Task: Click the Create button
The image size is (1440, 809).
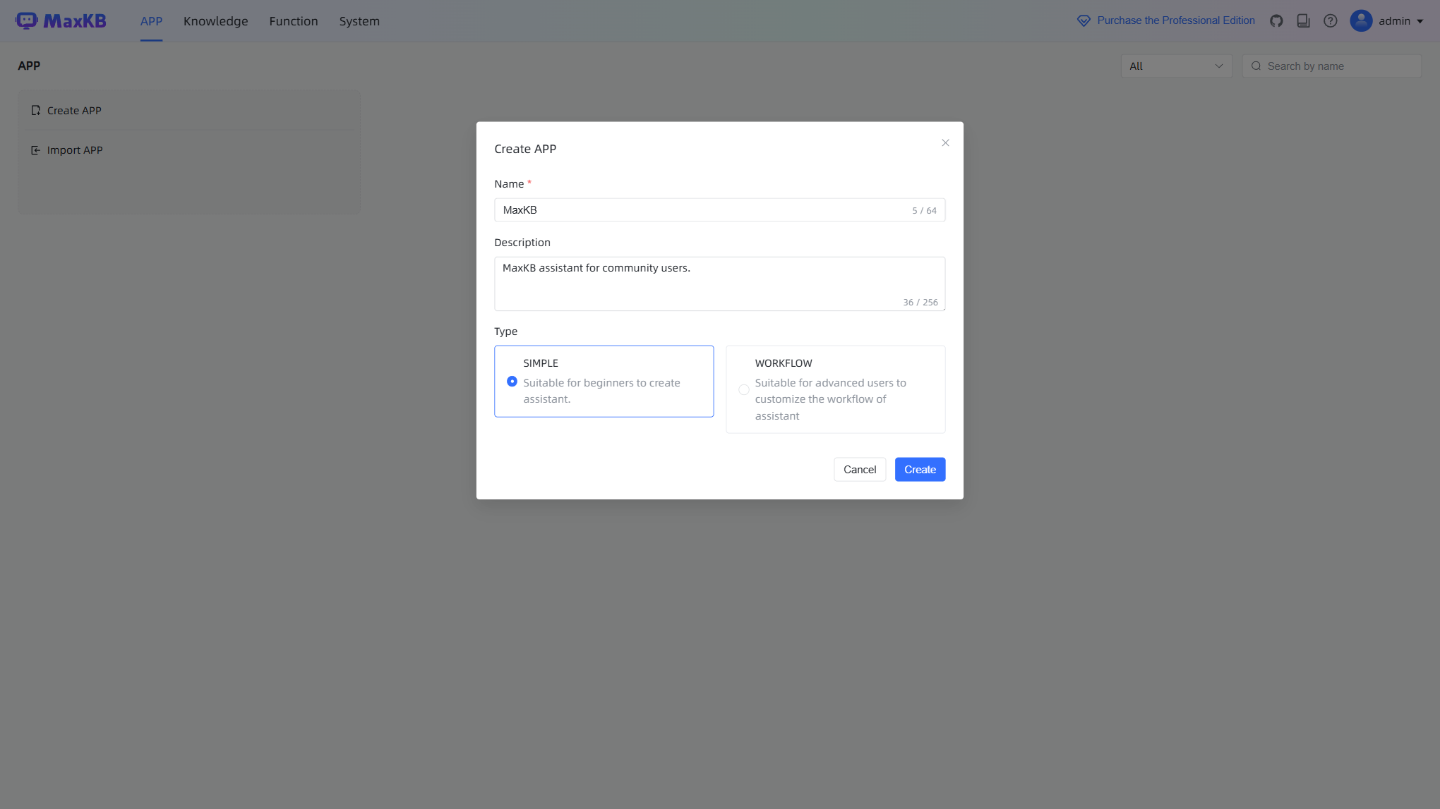Action: click(x=919, y=469)
